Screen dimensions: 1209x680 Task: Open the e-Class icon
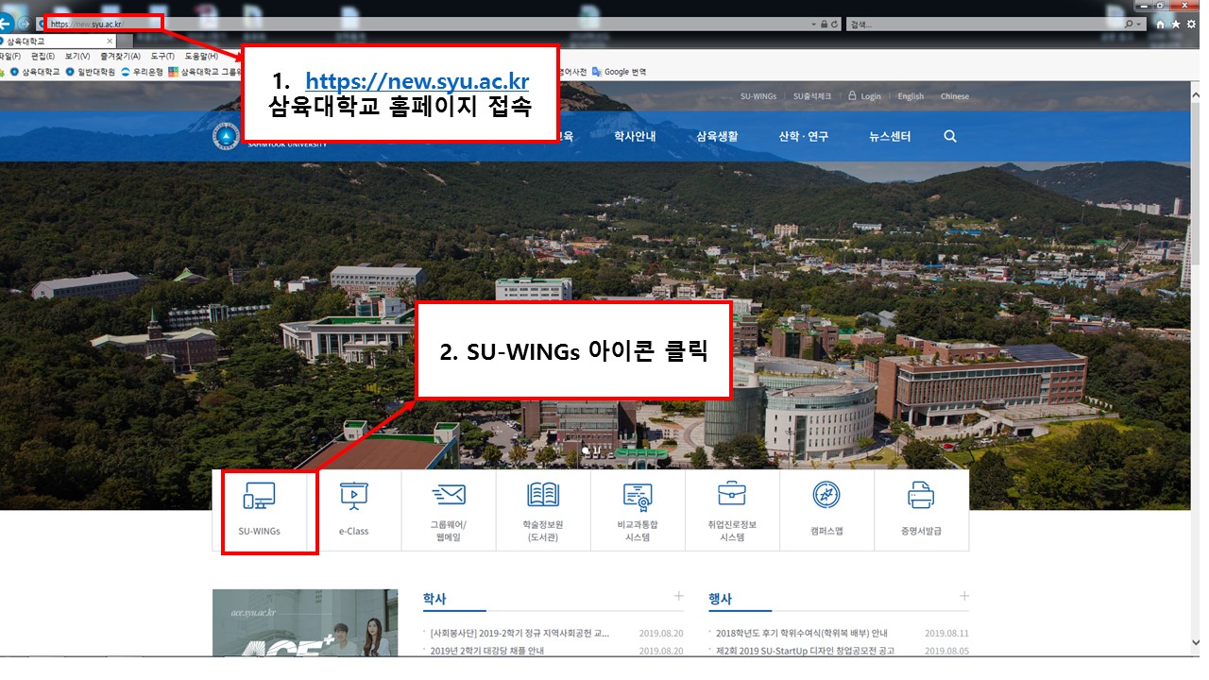(x=354, y=496)
